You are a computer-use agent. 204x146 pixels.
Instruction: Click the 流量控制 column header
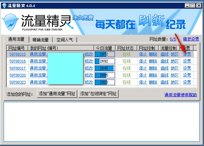[169, 48]
